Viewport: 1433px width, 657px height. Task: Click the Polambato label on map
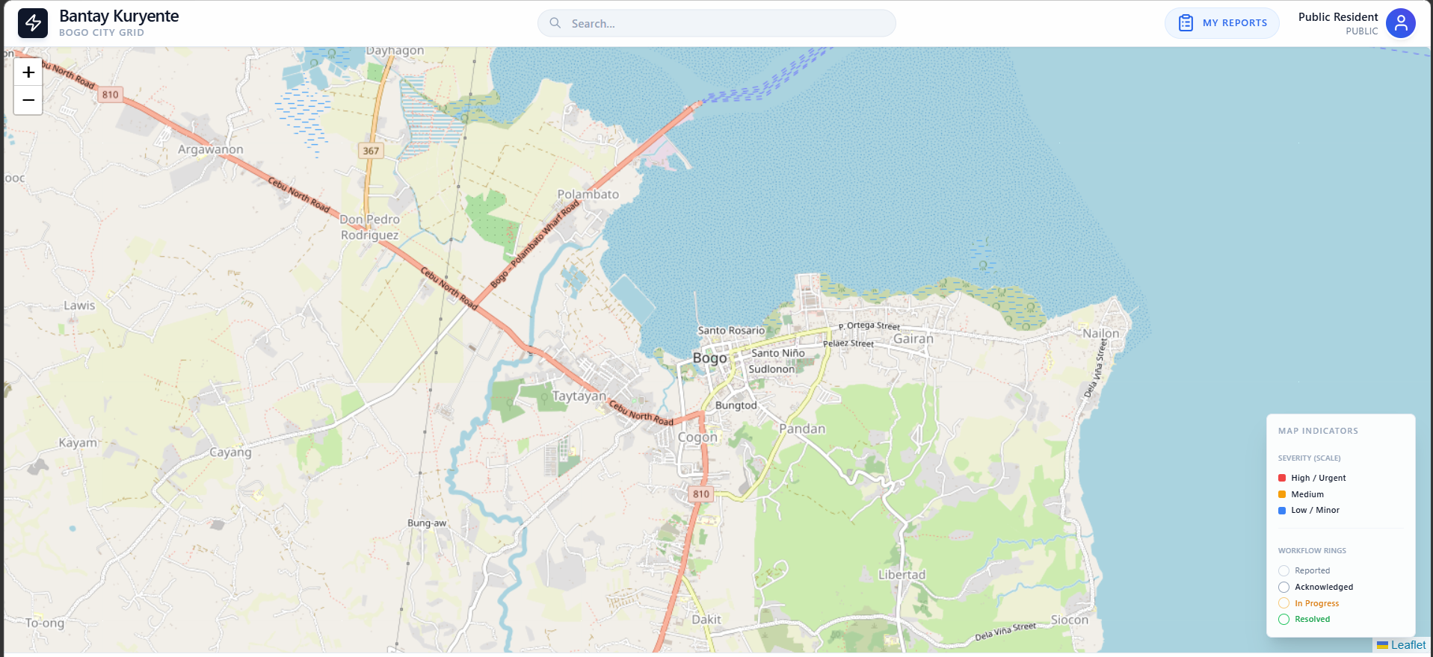588,194
